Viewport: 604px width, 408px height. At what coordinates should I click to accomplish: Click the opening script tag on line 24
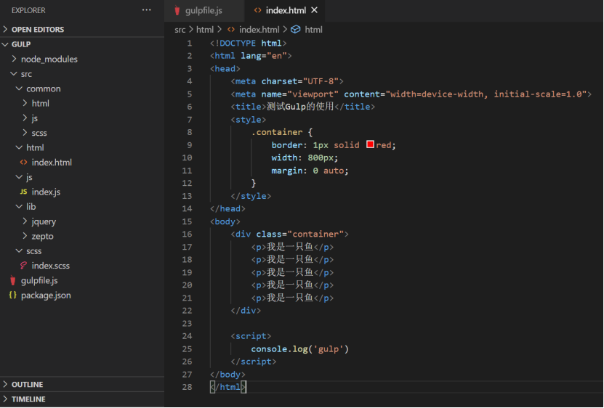[x=251, y=336]
